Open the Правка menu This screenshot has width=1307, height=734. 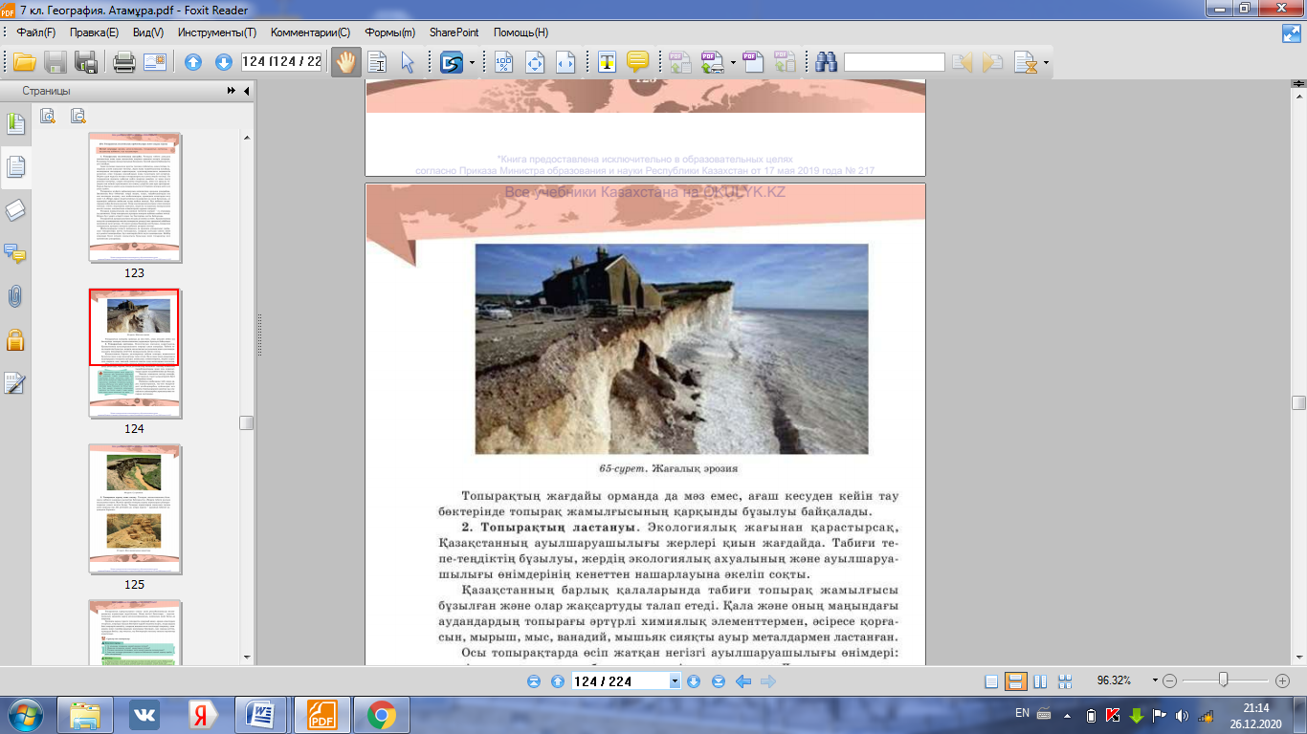pyautogui.click(x=94, y=32)
